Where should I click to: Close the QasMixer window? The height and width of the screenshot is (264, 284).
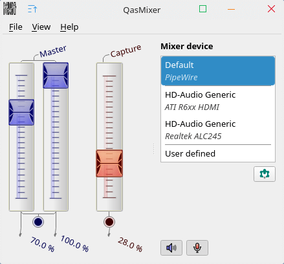(x=271, y=9)
